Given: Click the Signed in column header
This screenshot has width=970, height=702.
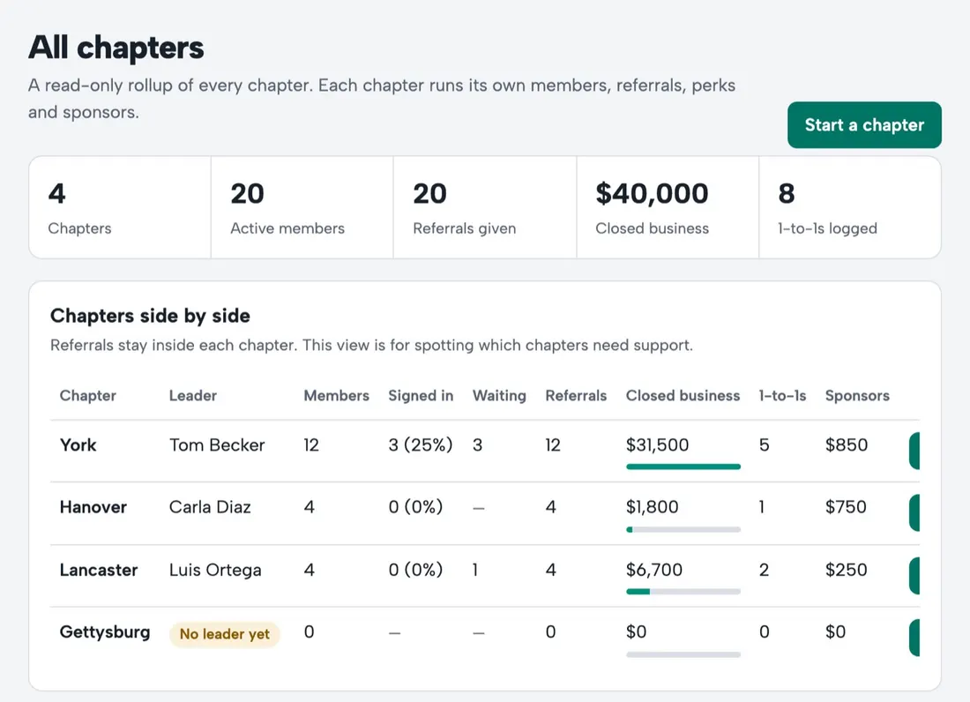Looking at the screenshot, I should point(421,396).
